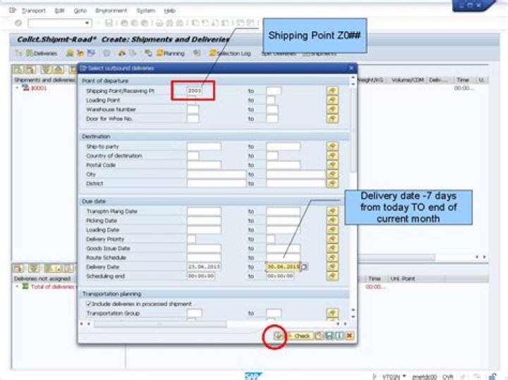Click the SAP window menu icon left of Transport
This screenshot has width=508, height=380.
tap(13, 11)
